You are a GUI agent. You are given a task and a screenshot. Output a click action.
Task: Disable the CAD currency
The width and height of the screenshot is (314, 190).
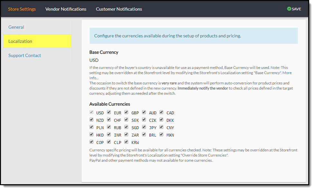coord(161,112)
